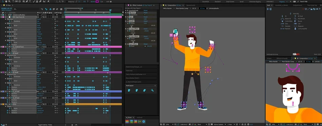The height and width of the screenshot is (126, 322).
Task: Click the Stroke color swatch in toolbar
Action: [x=97, y=1]
